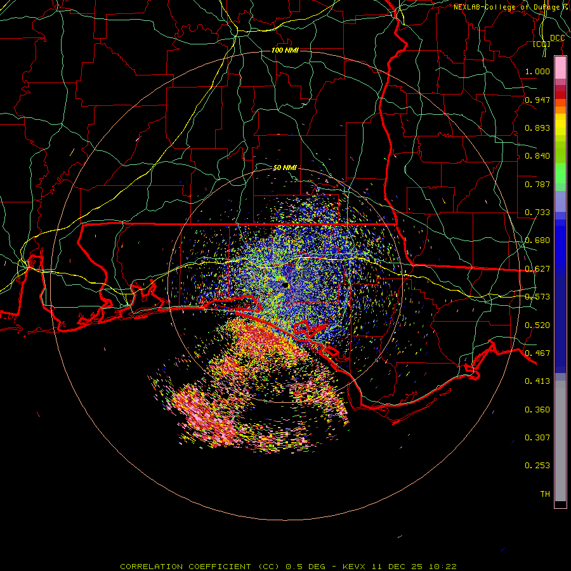The image size is (571, 571).
Task: Click the red segment of the color scale
Action: pos(560,95)
